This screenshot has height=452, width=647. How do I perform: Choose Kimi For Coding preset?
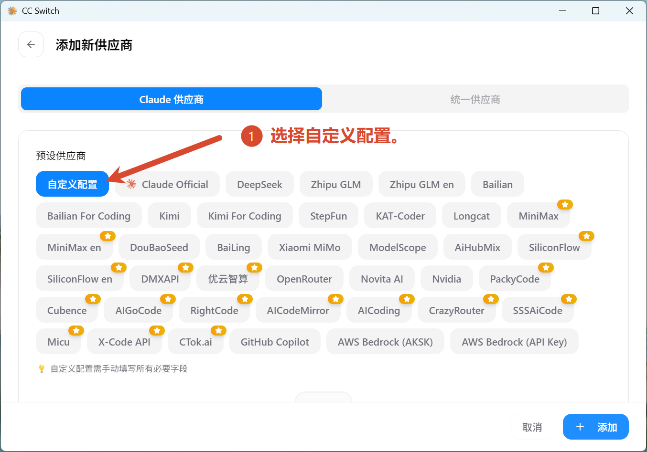click(245, 215)
